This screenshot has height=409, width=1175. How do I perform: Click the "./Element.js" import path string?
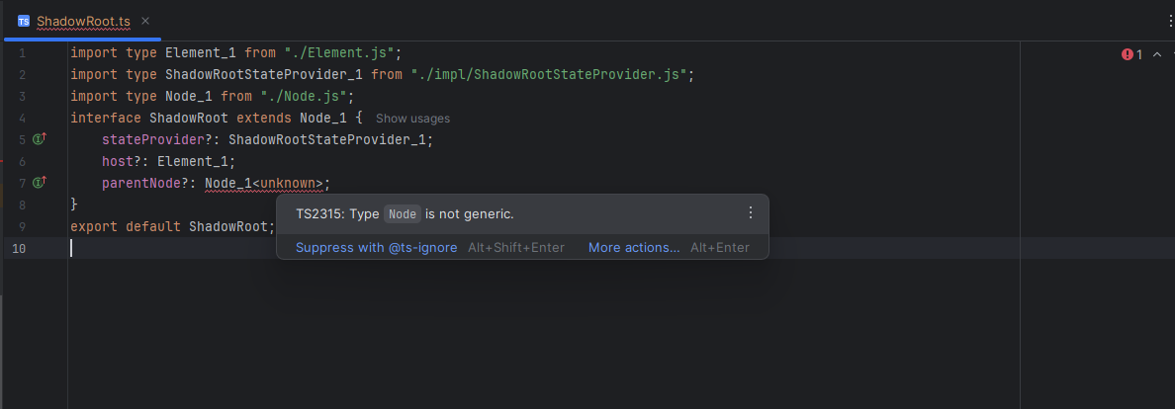[x=340, y=52]
